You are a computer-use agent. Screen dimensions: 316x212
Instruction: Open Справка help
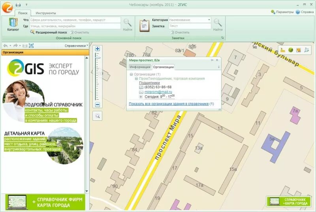pos(305,12)
